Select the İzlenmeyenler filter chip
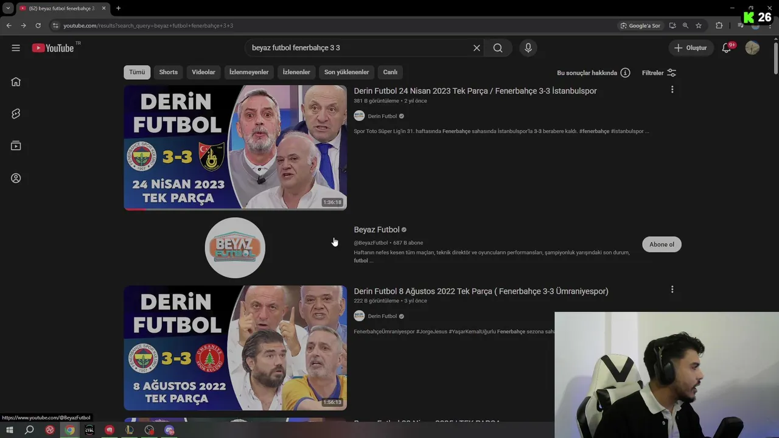Viewport: 779px width, 438px height. pos(249,72)
